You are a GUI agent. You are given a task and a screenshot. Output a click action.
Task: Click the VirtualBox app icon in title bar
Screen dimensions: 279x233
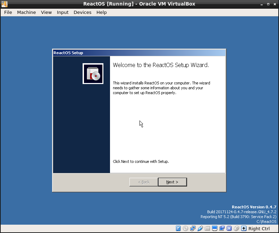click(4, 4)
